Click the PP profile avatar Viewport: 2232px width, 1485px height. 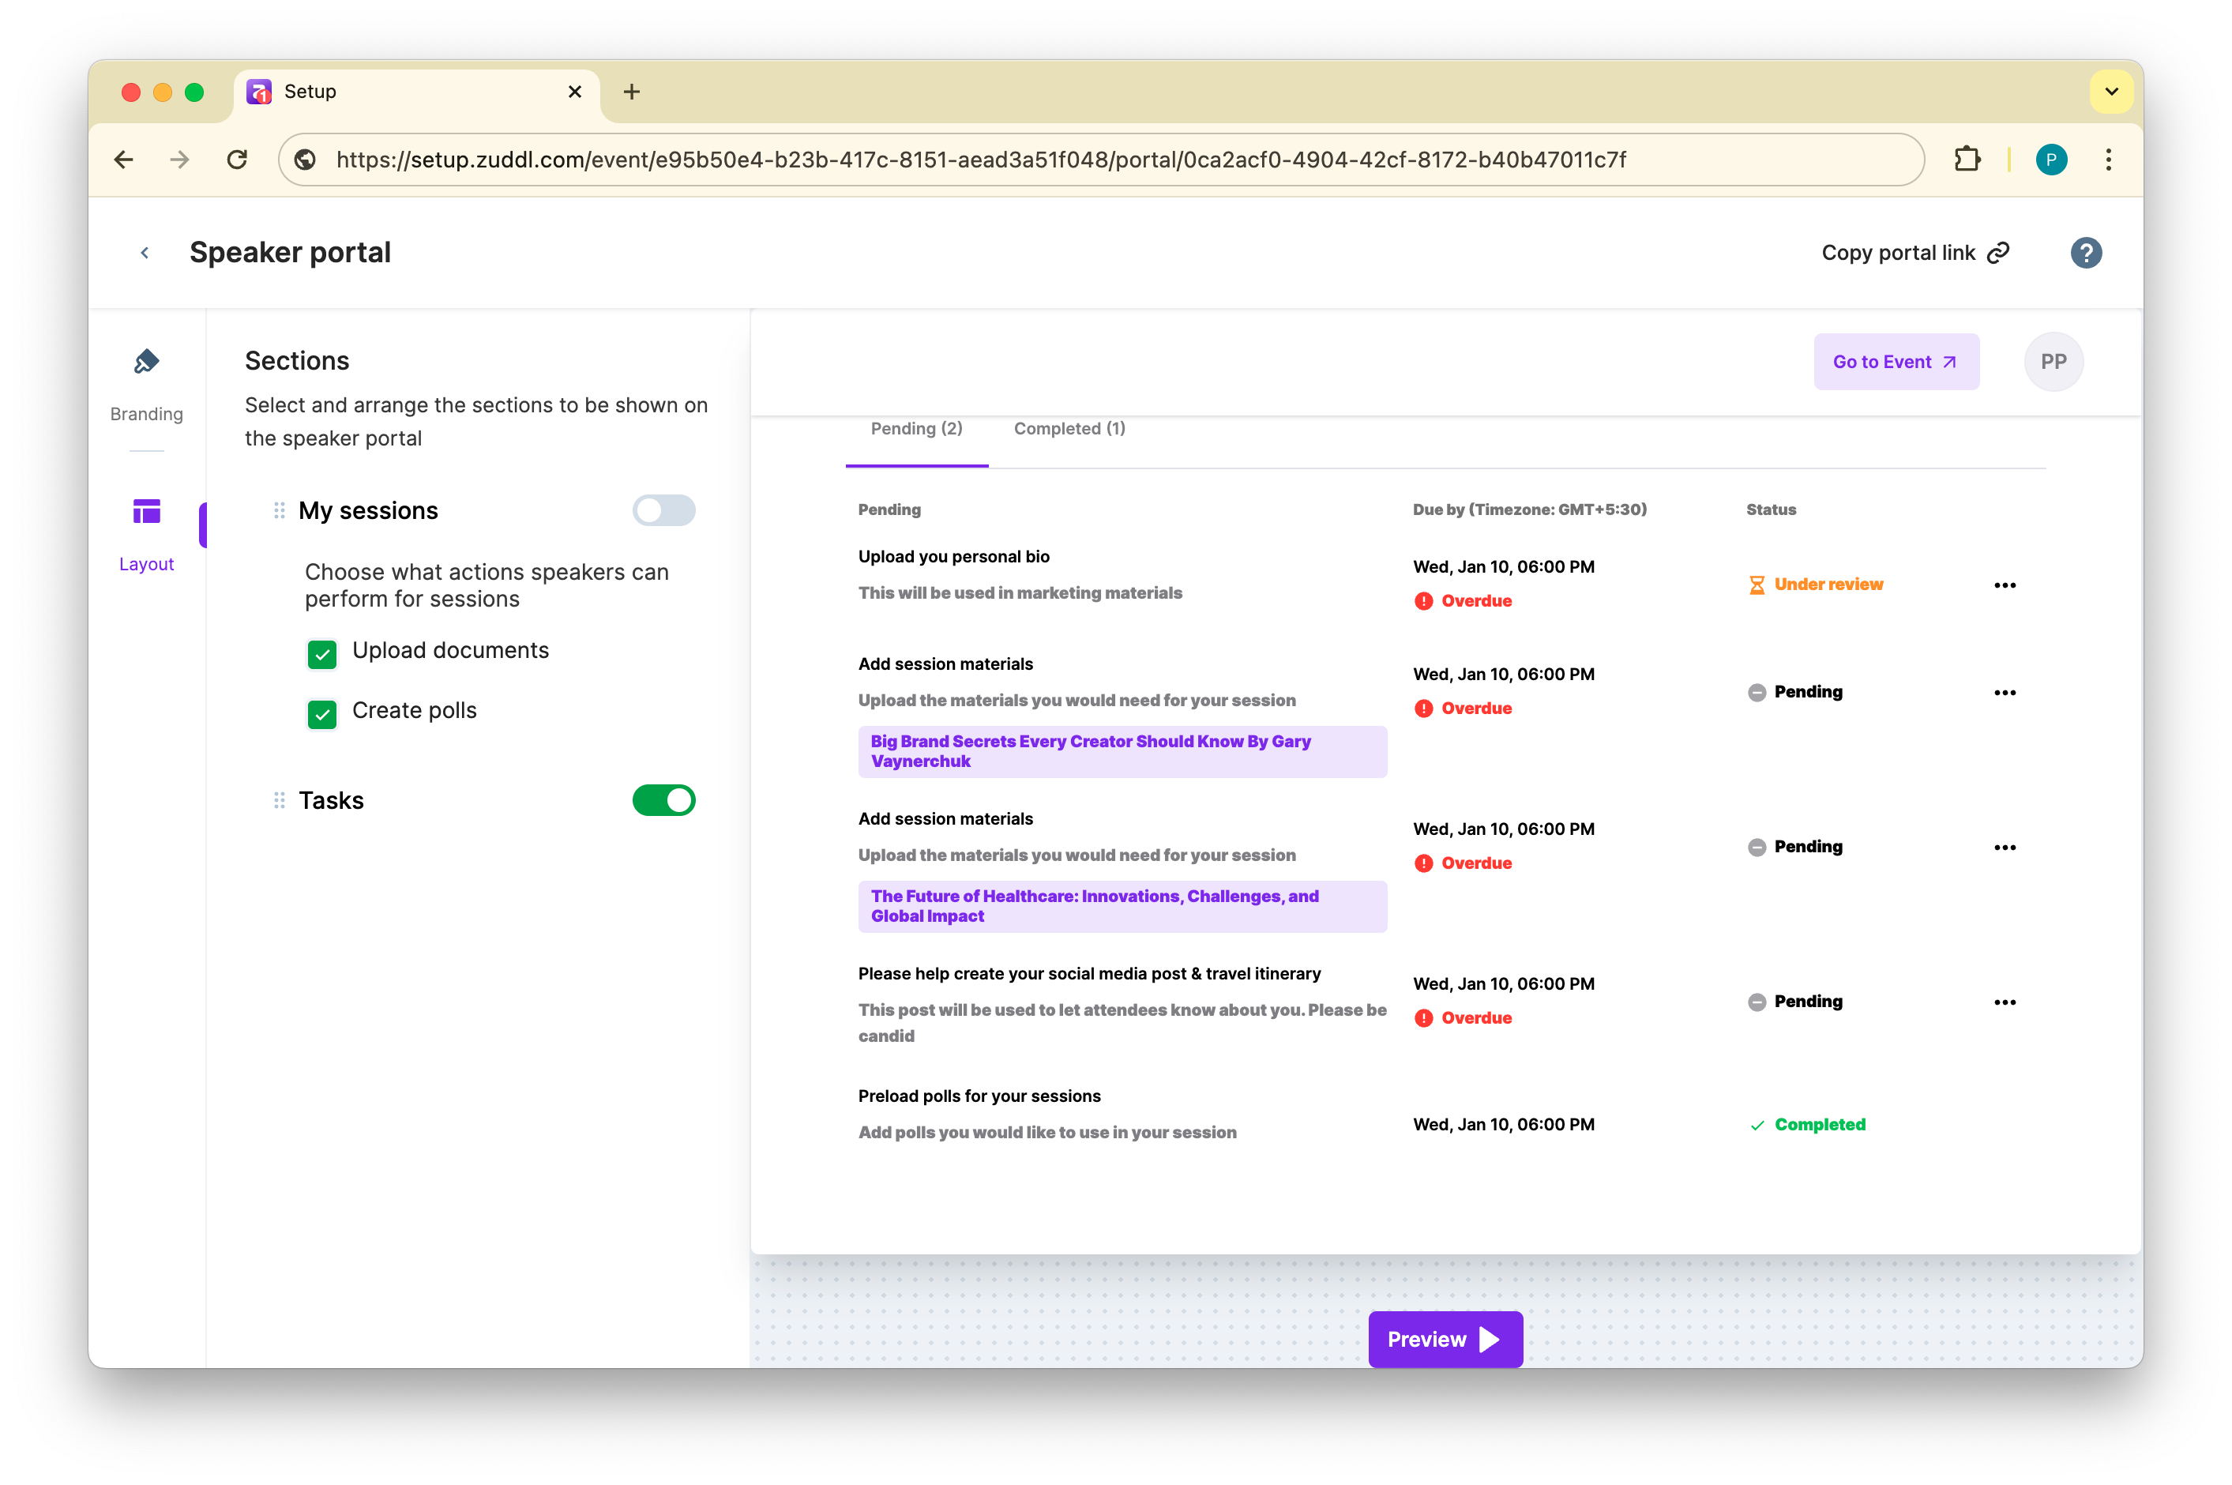click(x=2053, y=362)
